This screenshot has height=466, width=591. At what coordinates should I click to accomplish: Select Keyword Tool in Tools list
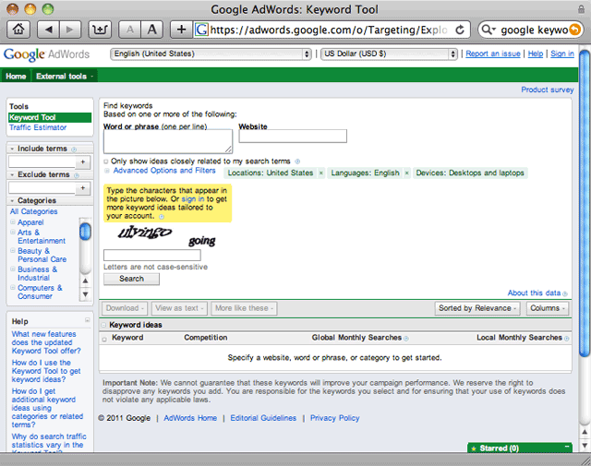pyautogui.click(x=50, y=117)
